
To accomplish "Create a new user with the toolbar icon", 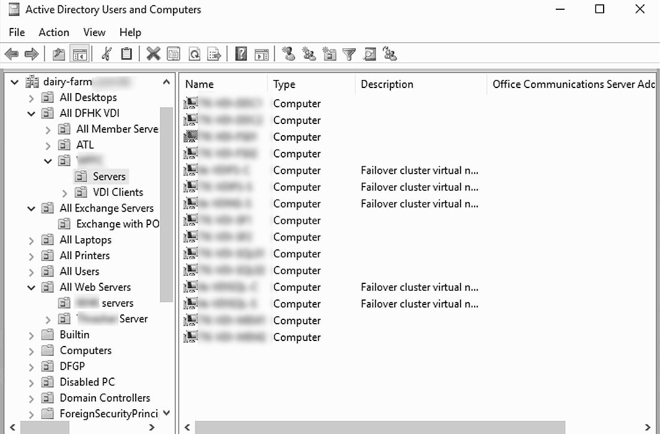I will pos(288,54).
